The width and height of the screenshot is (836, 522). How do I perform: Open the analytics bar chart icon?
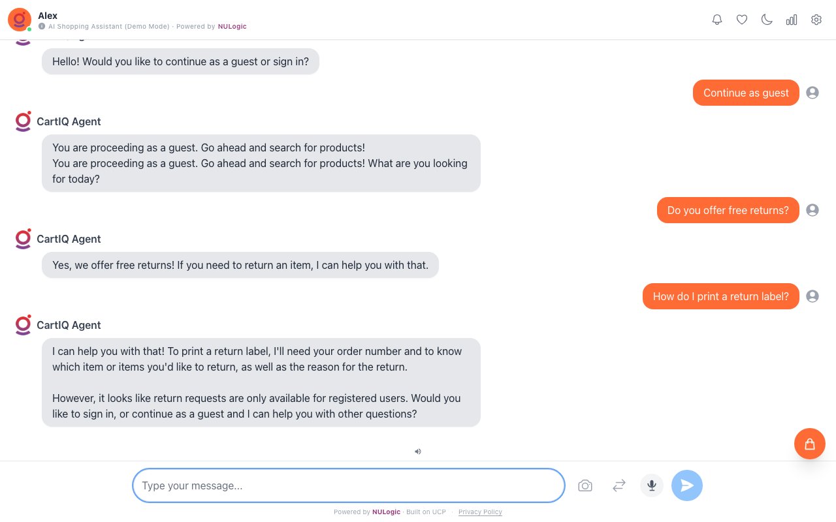point(792,20)
